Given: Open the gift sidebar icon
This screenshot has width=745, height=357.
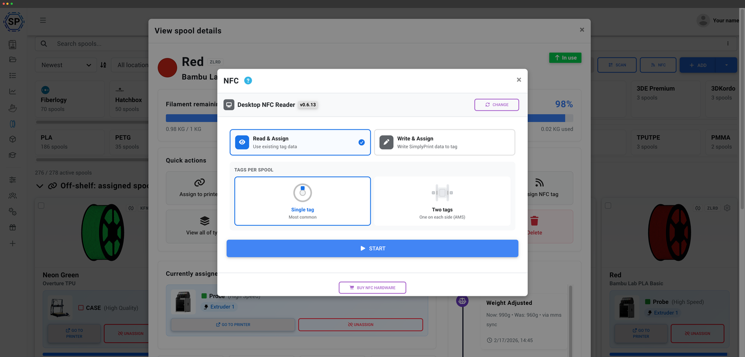Looking at the screenshot, I should 13,228.
